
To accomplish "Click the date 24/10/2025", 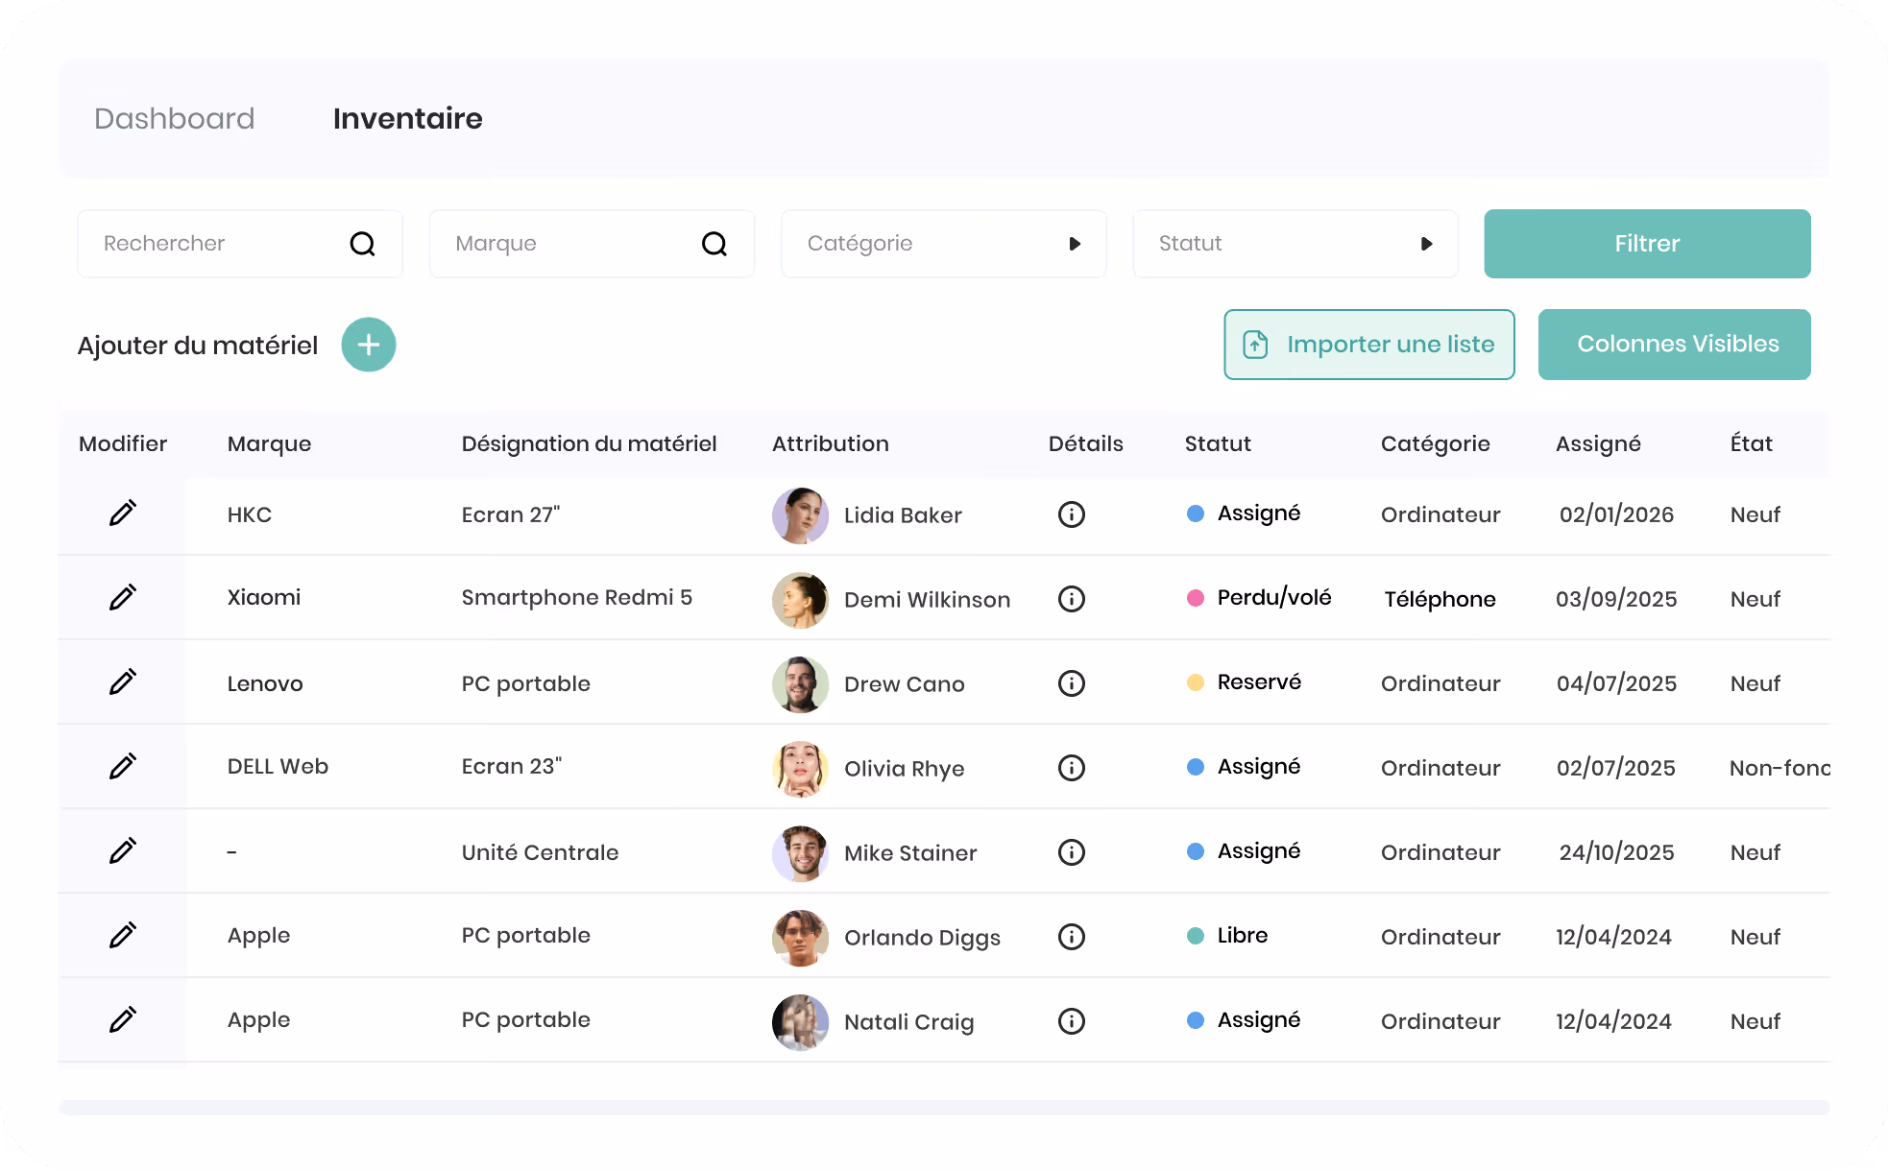I will [1616, 852].
